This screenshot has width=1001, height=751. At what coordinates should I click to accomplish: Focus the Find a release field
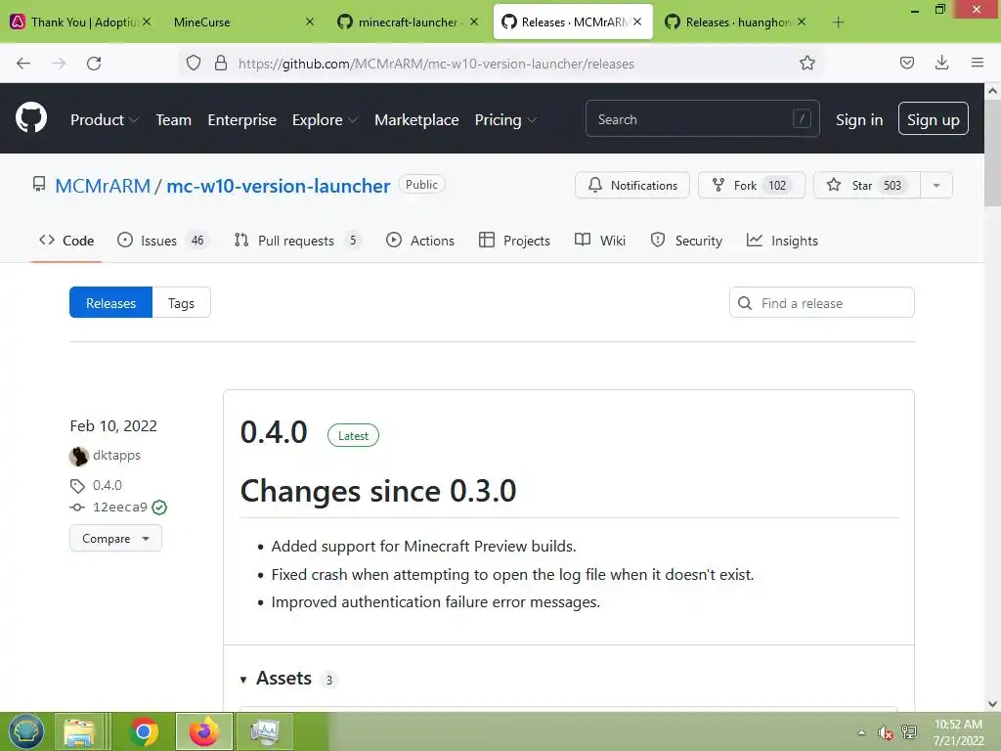[x=821, y=303]
